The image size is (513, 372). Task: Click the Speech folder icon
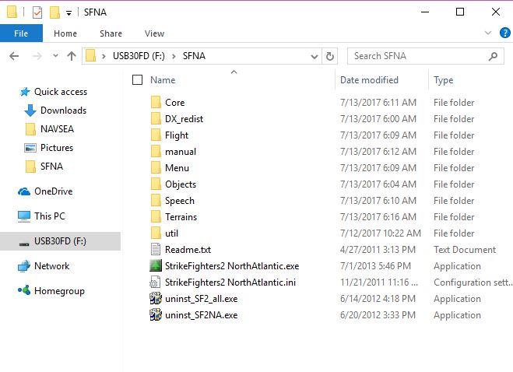point(156,200)
